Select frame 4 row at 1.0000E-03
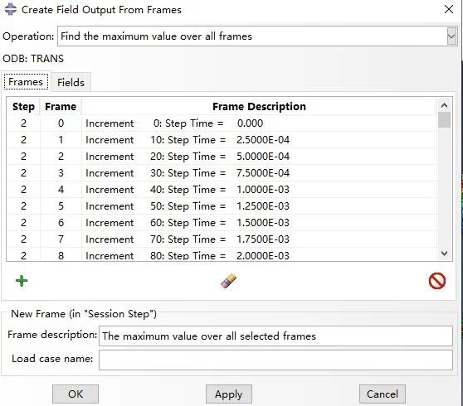Image resolution: width=463 pixels, height=406 pixels. (222, 190)
